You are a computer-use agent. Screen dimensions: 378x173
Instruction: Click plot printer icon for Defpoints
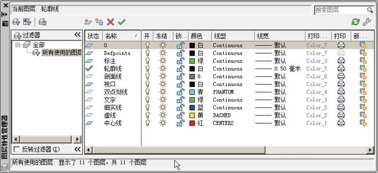point(341,53)
